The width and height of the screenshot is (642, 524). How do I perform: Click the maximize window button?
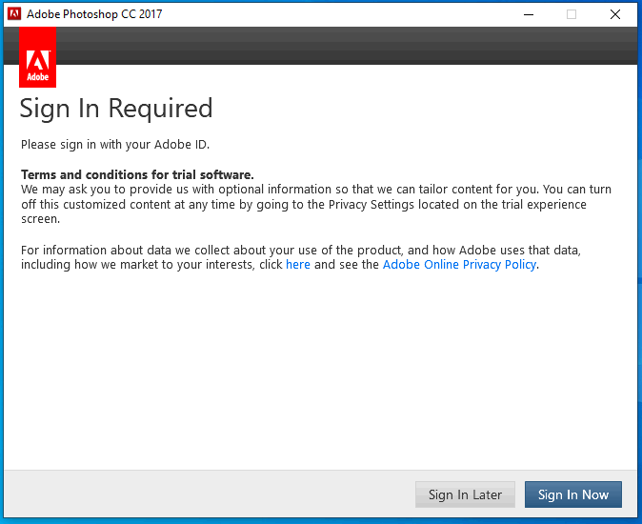point(572,14)
